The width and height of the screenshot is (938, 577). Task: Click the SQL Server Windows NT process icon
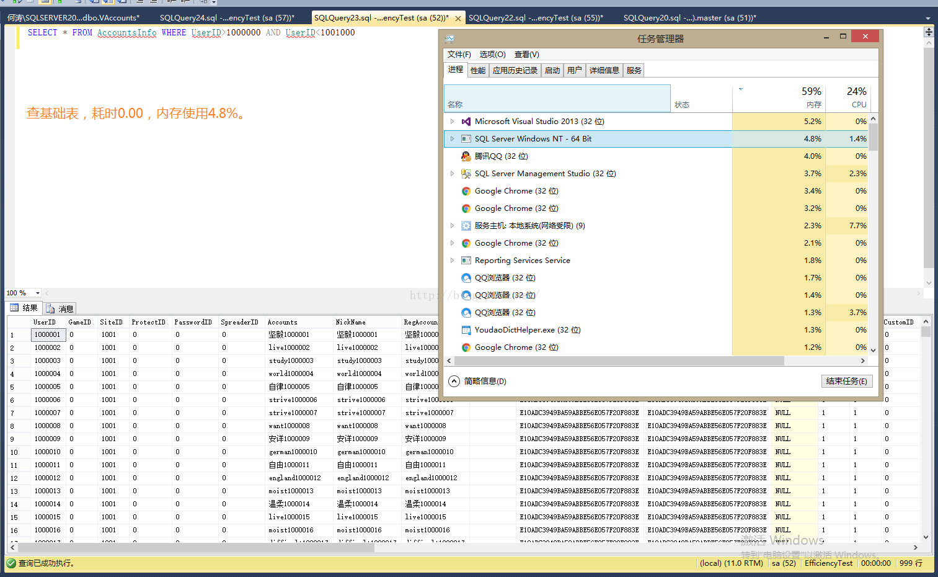(466, 139)
